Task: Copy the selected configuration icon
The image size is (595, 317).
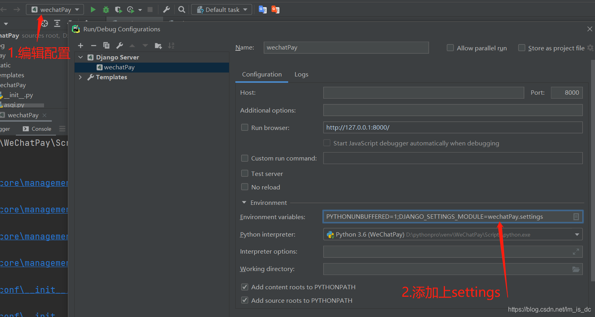Action: point(106,46)
